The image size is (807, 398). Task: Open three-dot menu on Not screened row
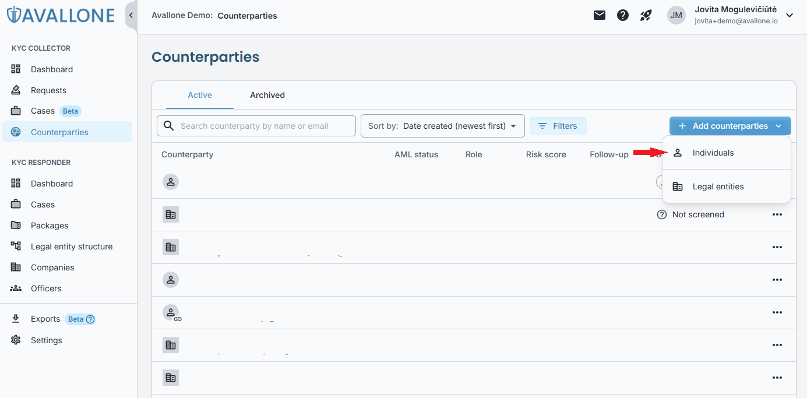777,214
